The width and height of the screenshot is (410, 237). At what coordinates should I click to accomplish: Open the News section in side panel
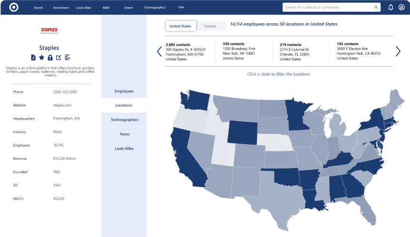[x=124, y=134]
